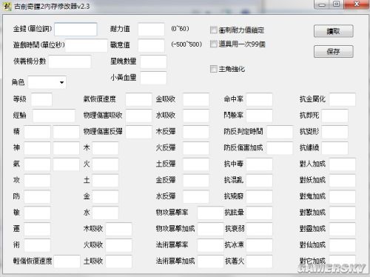Click the 水吸收 input field
Screen dimensions: 370x277
point(196,116)
